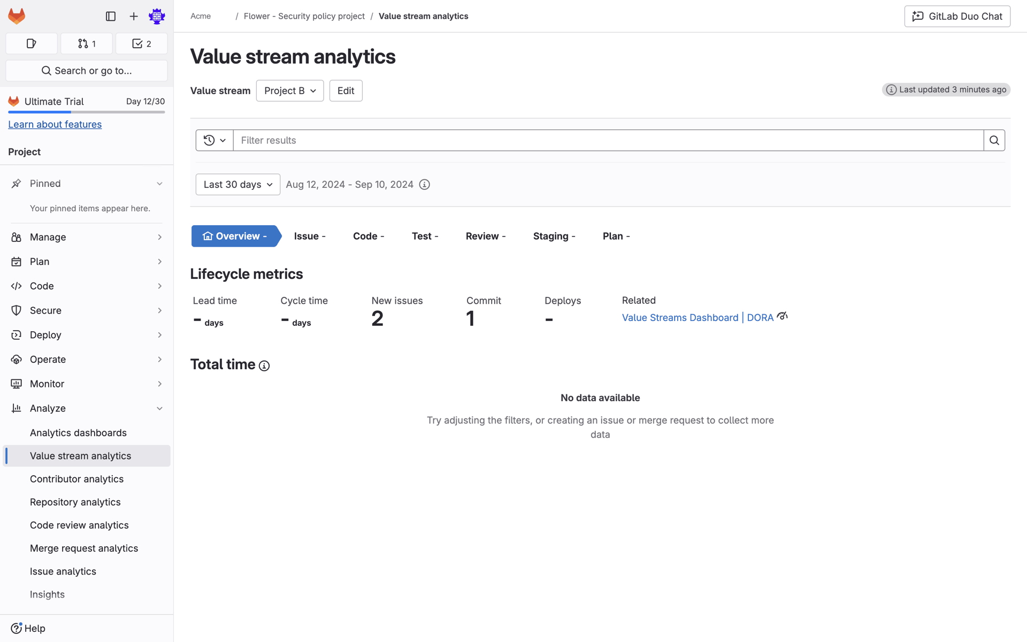
Task: Click the date range info icon
Action: (x=425, y=185)
